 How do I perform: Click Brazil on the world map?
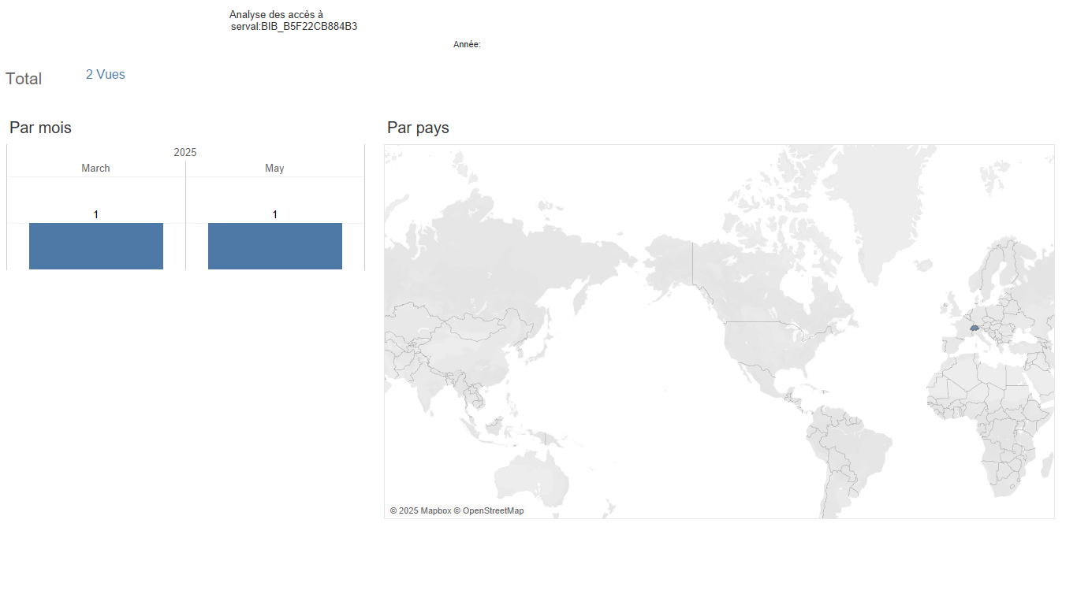[x=855, y=449]
